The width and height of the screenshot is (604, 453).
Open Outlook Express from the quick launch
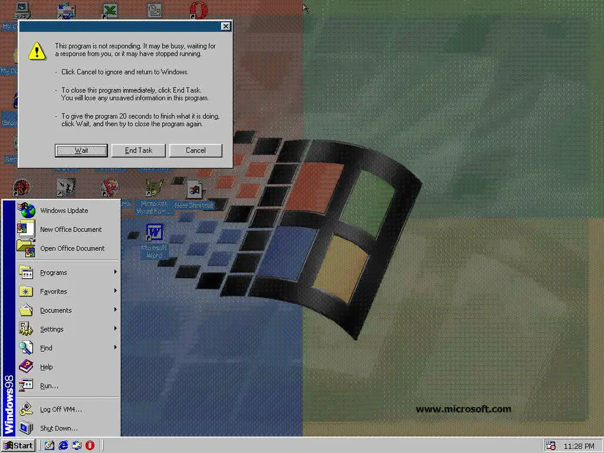click(x=77, y=445)
